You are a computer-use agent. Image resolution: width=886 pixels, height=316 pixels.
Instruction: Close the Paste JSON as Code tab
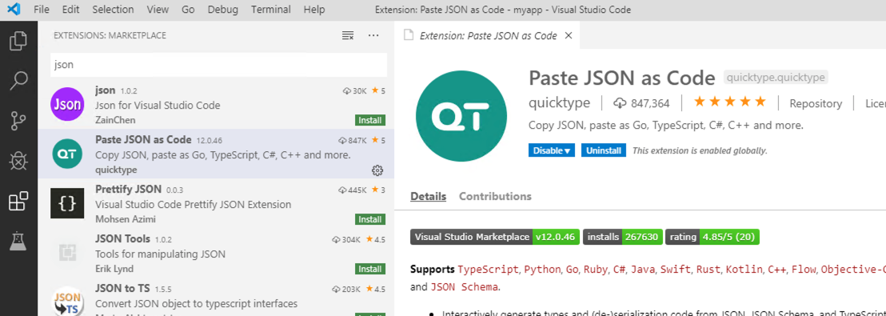click(x=569, y=36)
